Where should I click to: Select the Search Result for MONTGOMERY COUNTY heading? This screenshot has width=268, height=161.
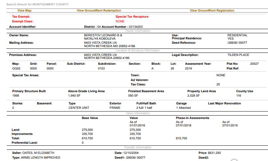click(x=37, y=4)
